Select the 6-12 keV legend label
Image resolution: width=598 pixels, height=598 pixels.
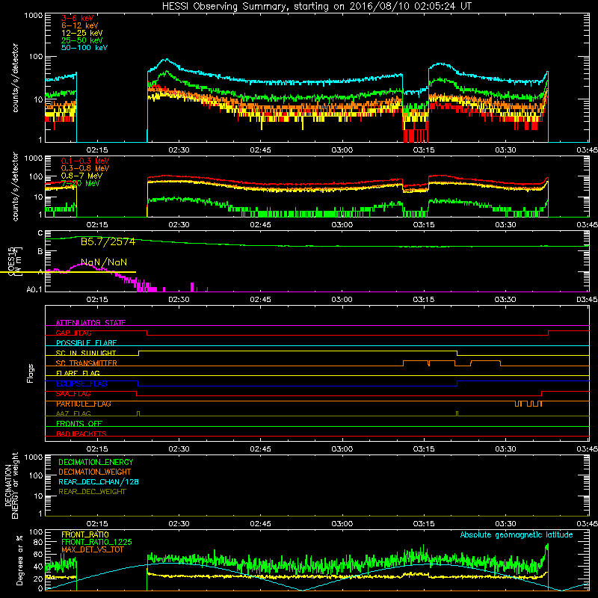coord(80,25)
